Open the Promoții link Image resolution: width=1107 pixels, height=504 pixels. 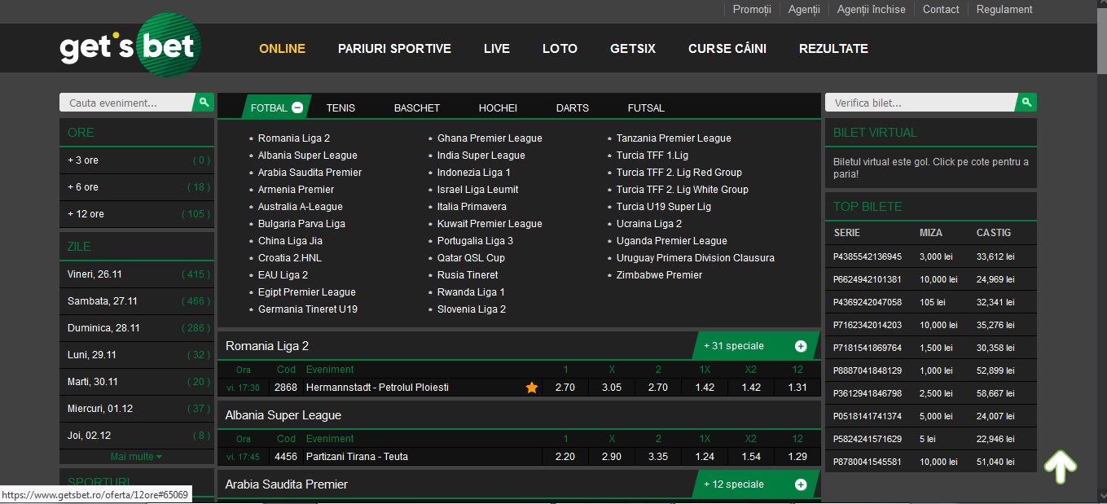[x=752, y=10]
